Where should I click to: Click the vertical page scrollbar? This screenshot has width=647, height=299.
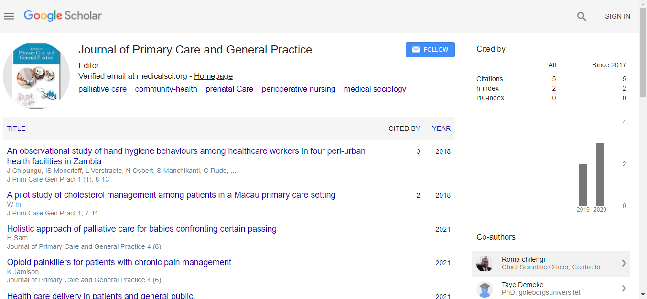(x=643, y=143)
